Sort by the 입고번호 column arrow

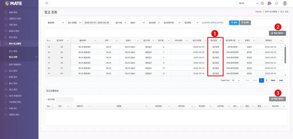(x=68, y=40)
